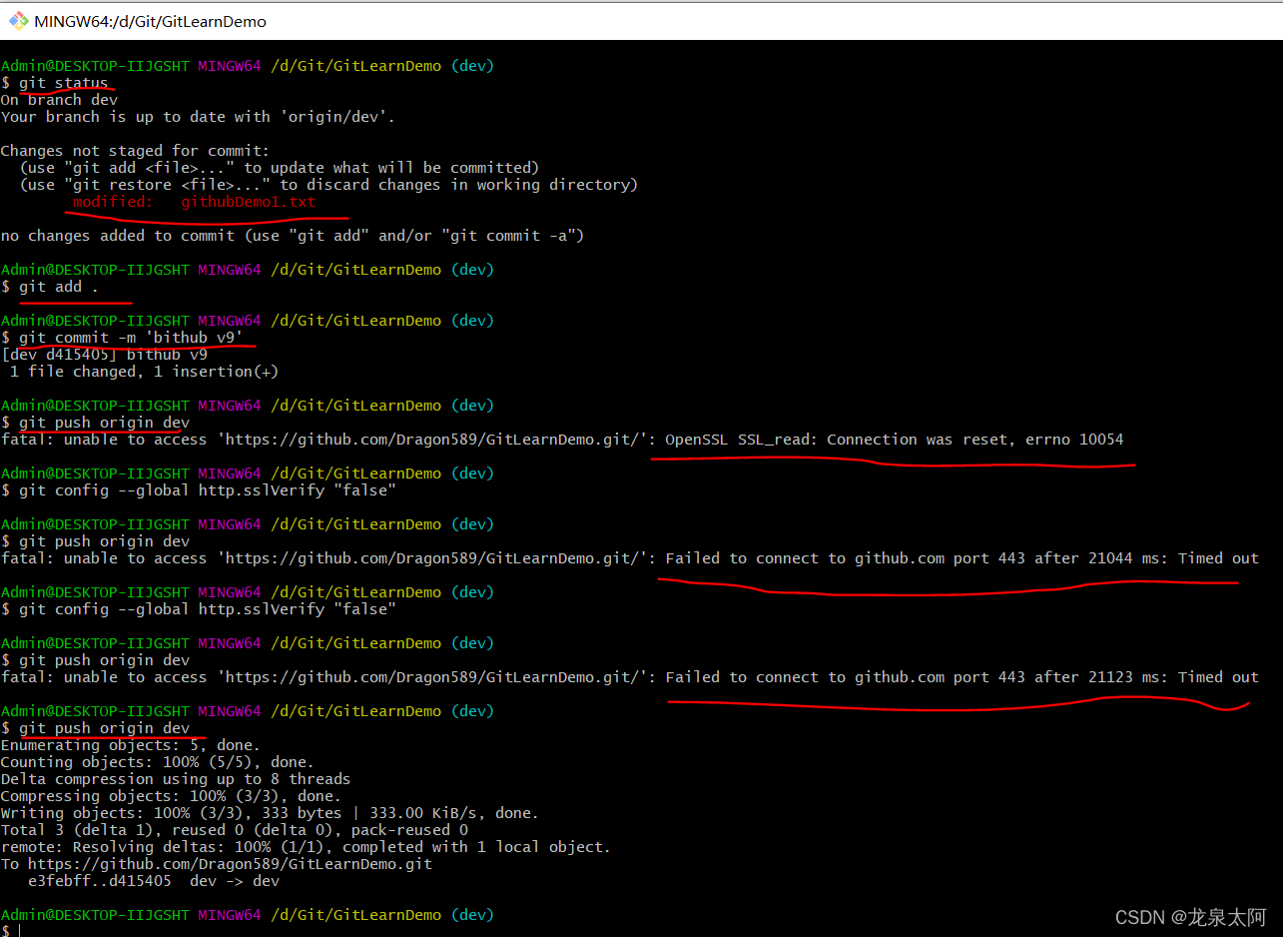Image resolution: width=1283 pixels, height=937 pixels.
Task: Click the hint 'git restore <file>...' line
Action: coord(328,185)
